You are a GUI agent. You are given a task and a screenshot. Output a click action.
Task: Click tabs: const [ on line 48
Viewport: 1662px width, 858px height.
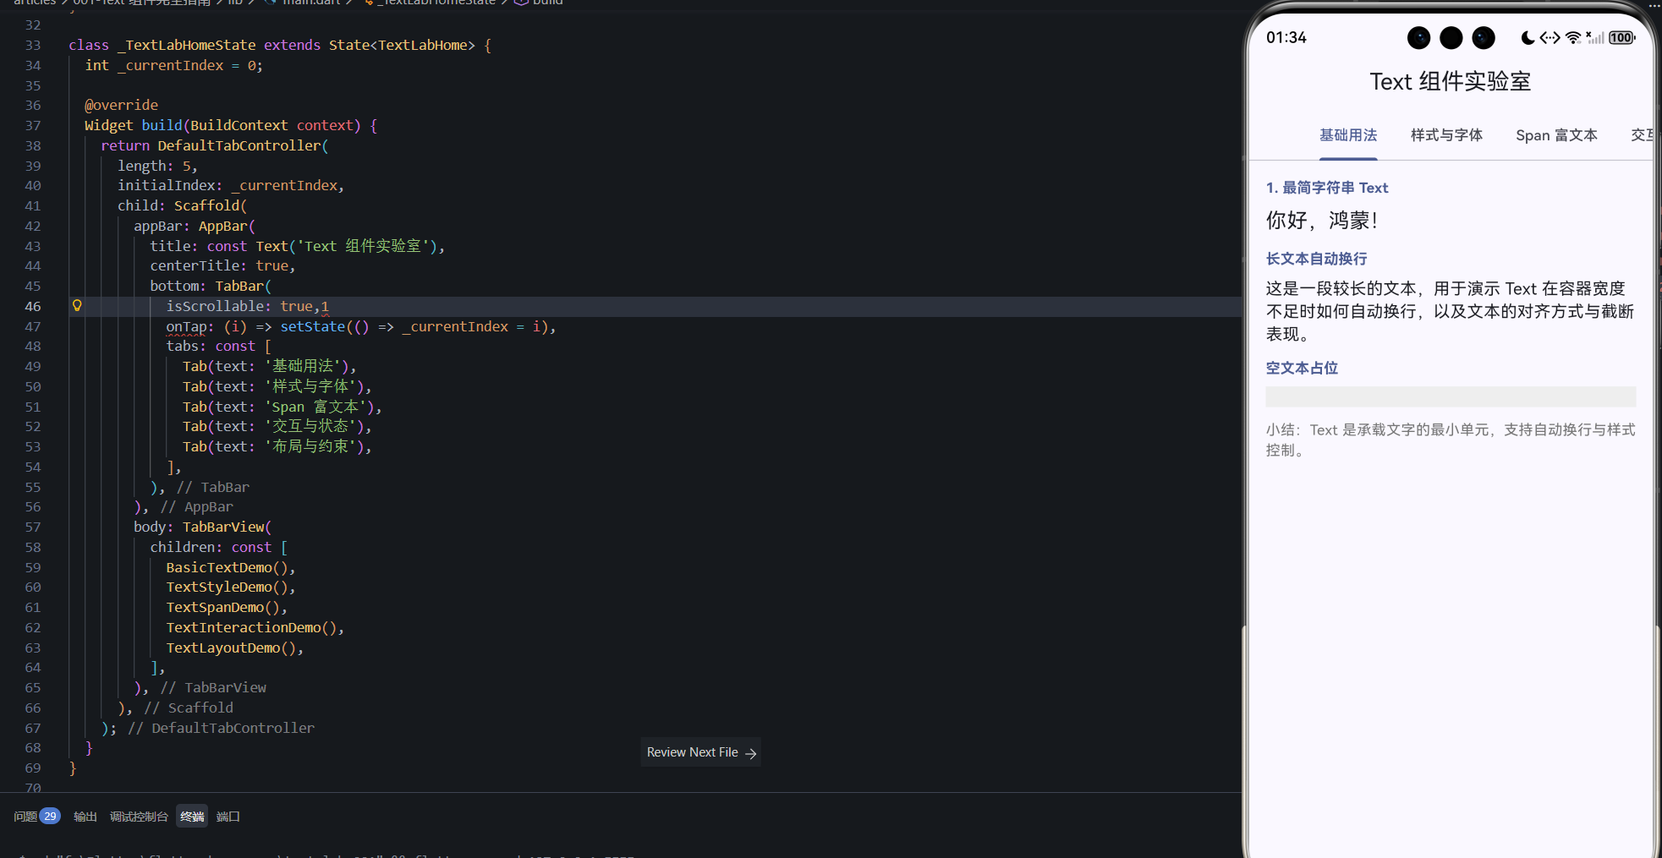(x=218, y=346)
